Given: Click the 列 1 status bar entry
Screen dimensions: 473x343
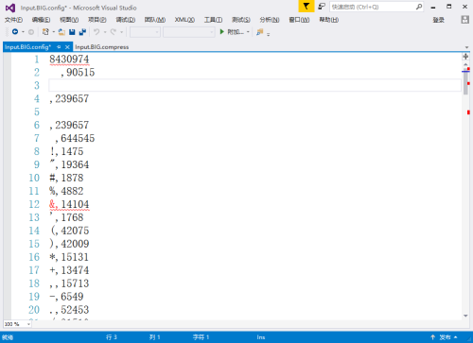Looking at the screenshot, I should pos(154,337).
